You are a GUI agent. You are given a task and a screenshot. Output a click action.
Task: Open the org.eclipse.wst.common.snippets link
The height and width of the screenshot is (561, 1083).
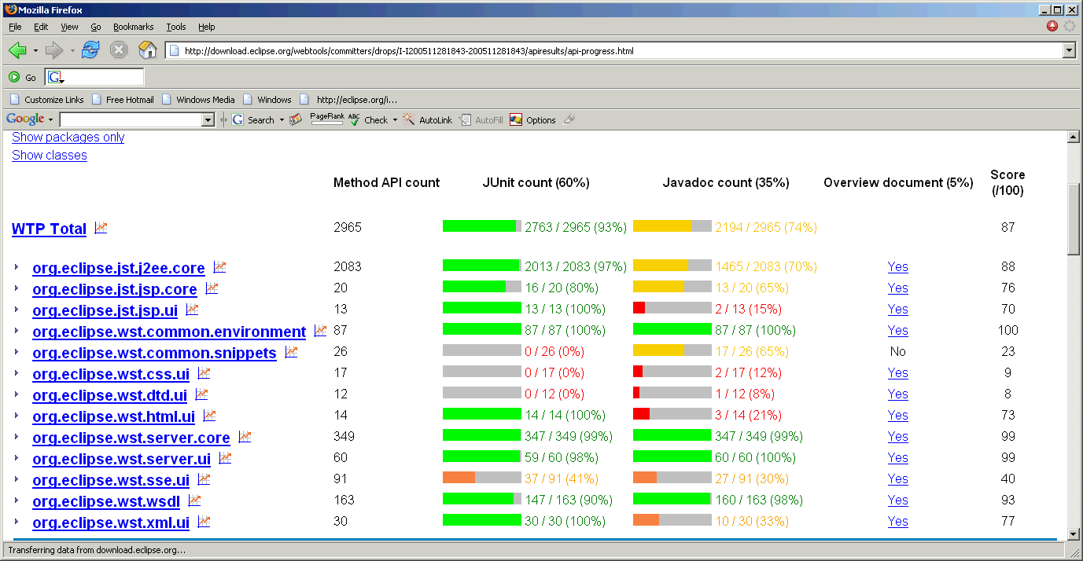154,353
